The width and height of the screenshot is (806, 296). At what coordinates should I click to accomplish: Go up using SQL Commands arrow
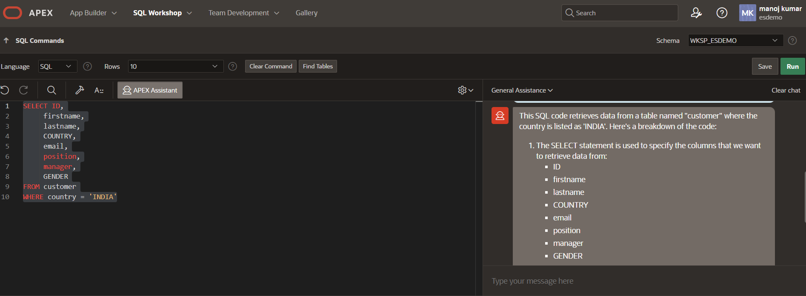6,40
